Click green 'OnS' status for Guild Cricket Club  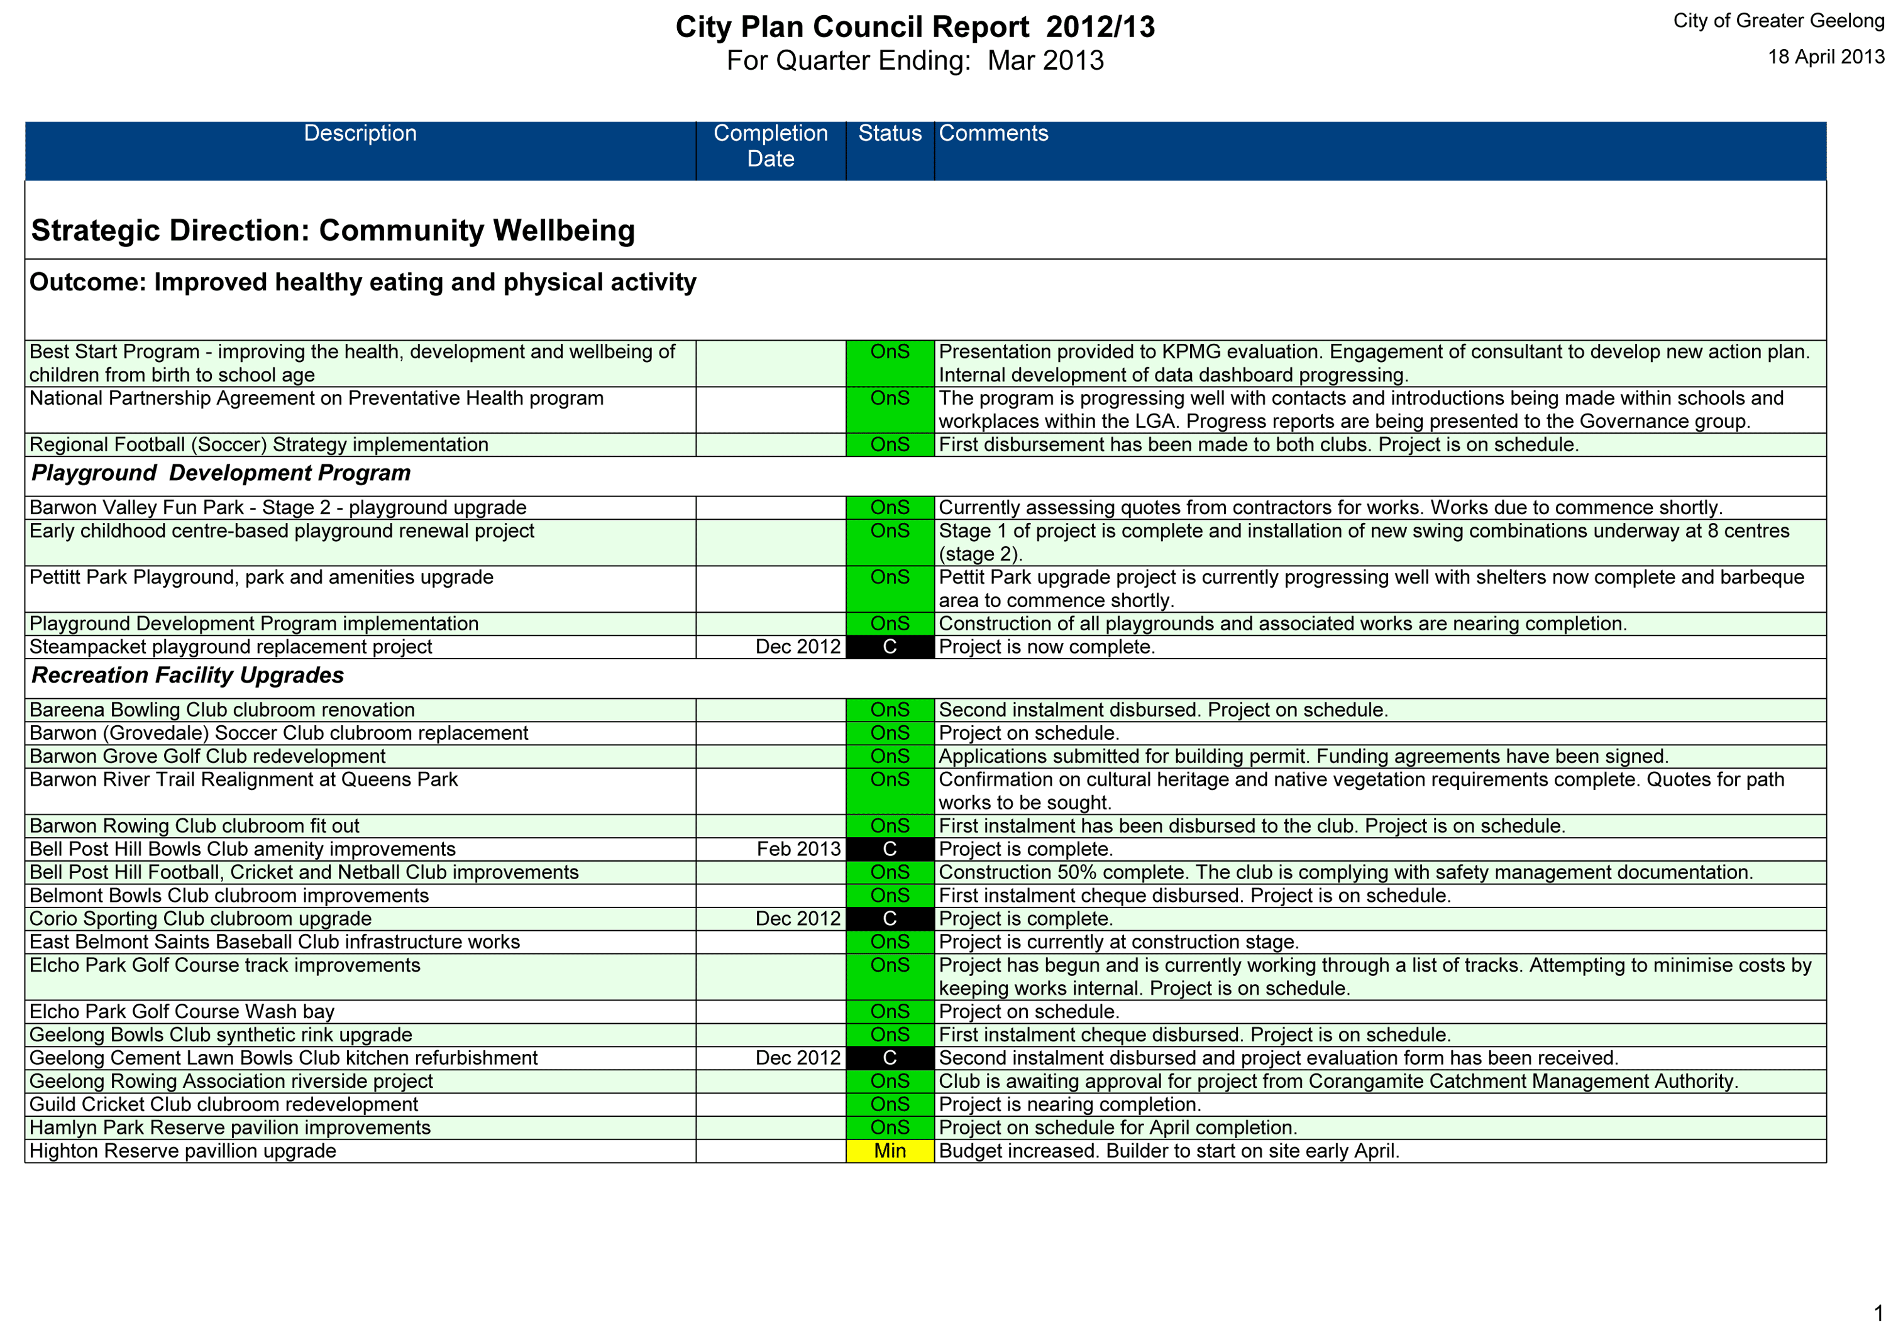click(890, 1105)
